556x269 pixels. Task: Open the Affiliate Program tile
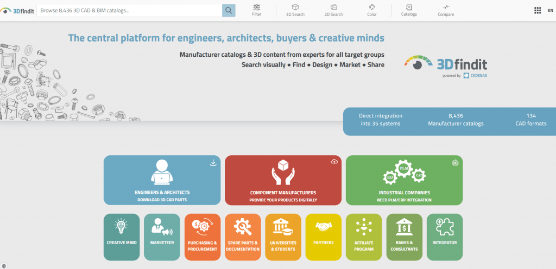[x=364, y=237]
